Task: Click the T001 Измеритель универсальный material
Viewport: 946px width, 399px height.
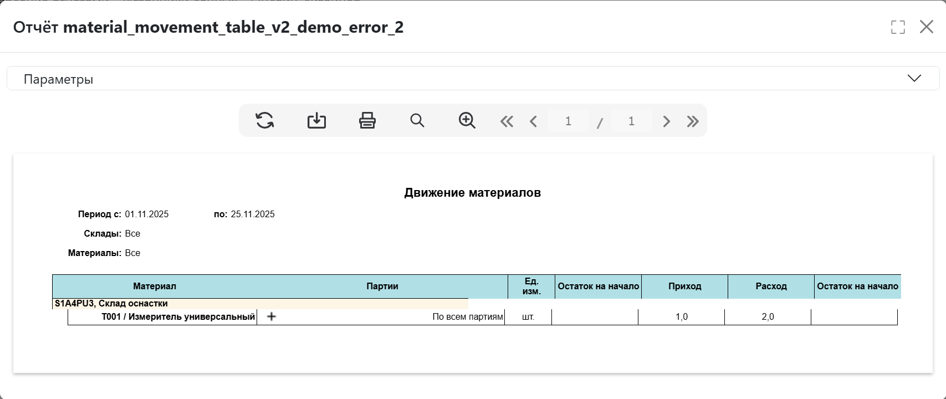Action: coord(178,317)
